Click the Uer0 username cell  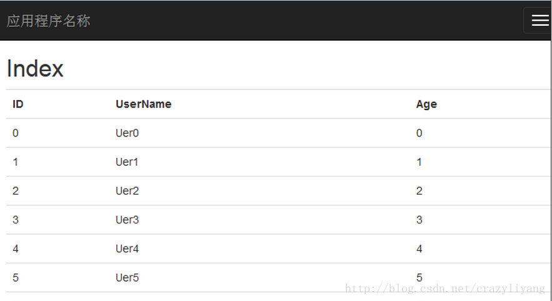pos(127,133)
